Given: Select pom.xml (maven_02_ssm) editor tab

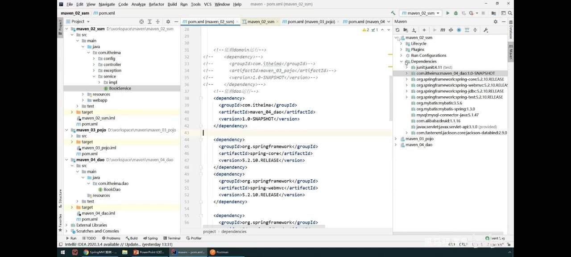Looking at the screenshot, I should pos(211,21).
